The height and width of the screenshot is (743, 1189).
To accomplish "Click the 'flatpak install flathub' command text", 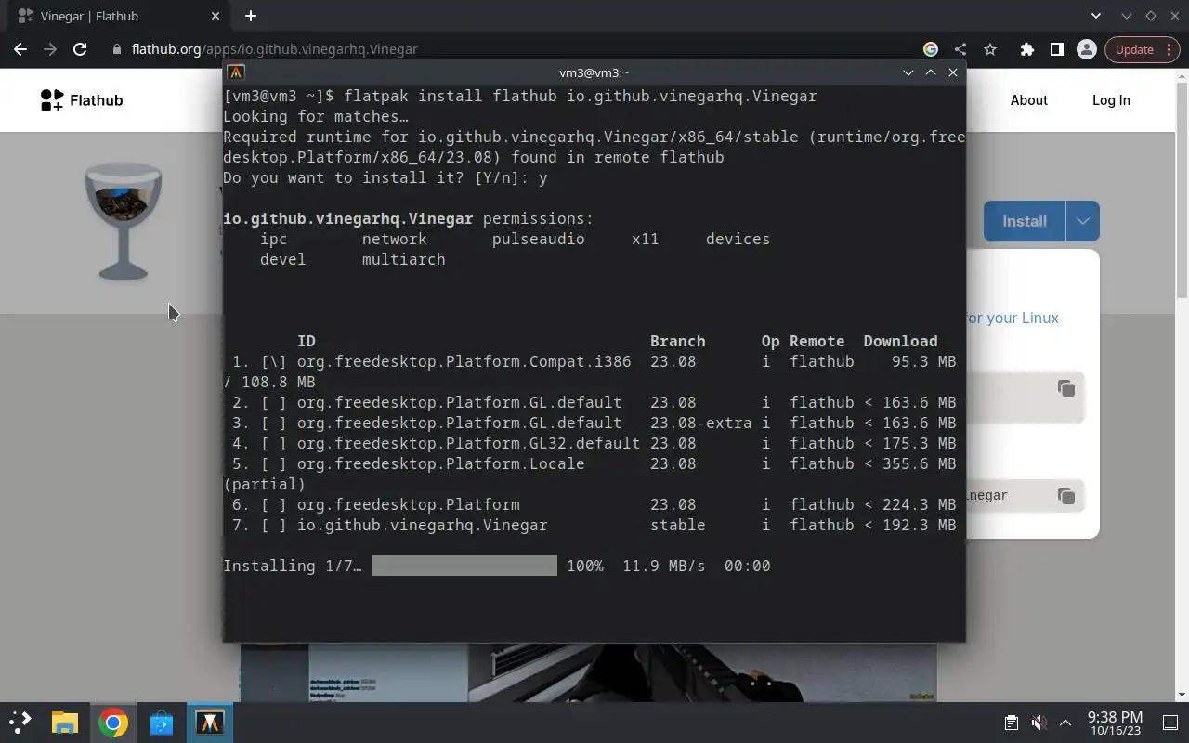I will (451, 96).
